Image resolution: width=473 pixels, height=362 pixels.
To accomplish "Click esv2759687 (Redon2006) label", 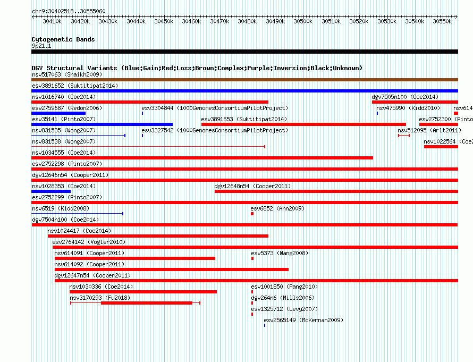I will (67, 108).
